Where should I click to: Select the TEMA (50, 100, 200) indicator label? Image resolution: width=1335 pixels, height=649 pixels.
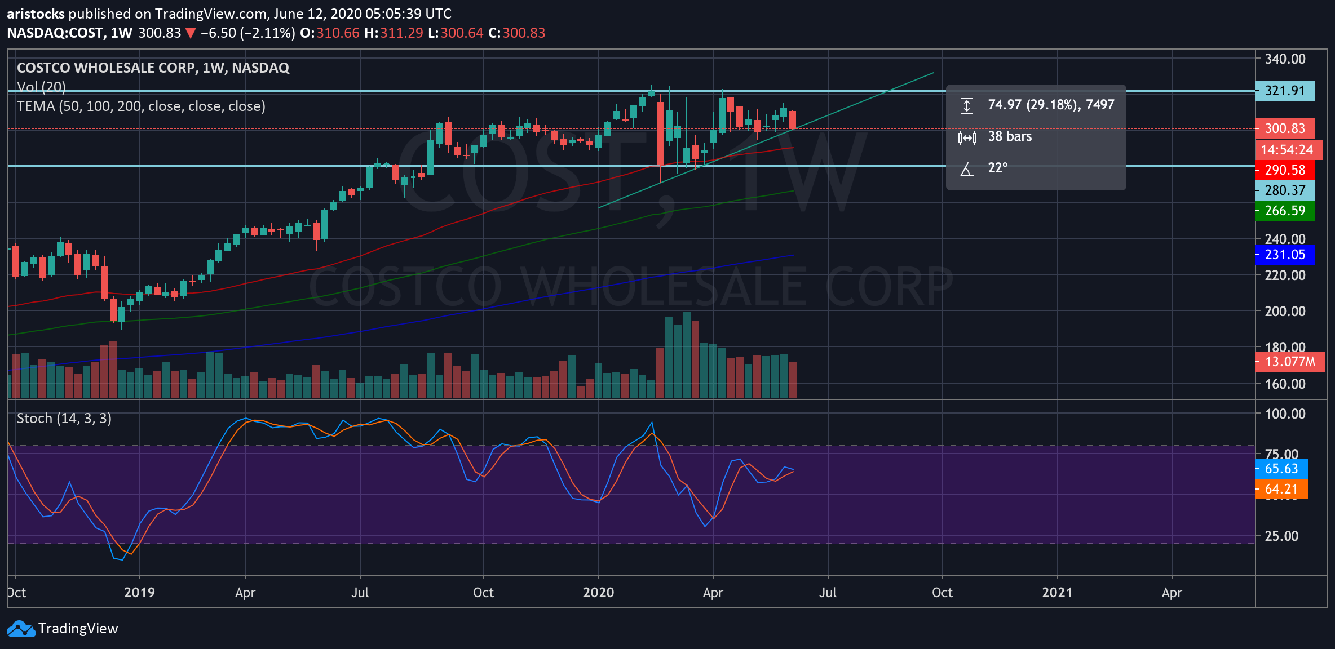click(141, 106)
